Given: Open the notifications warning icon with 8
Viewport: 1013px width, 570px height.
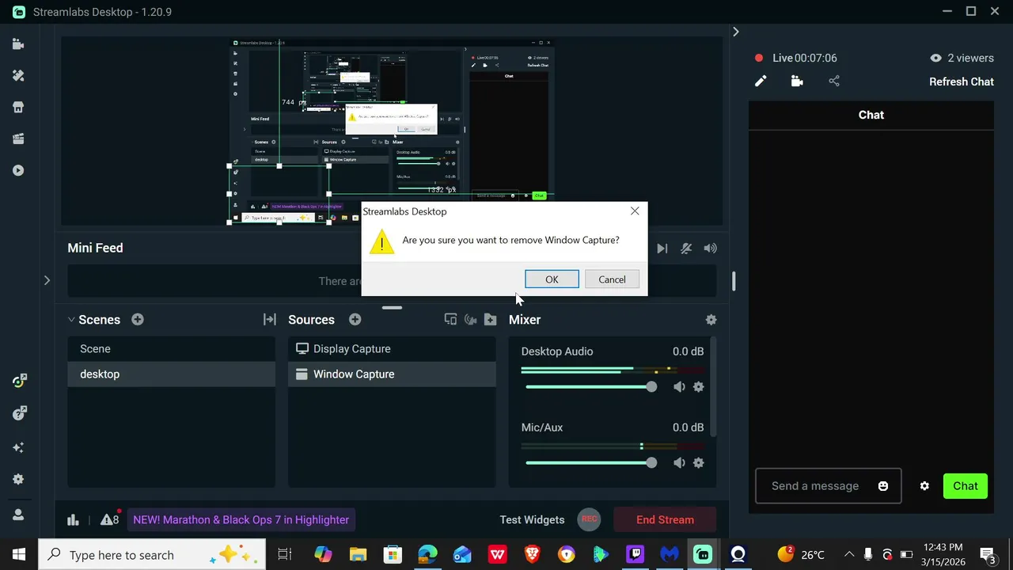Looking at the screenshot, I should 110,519.
